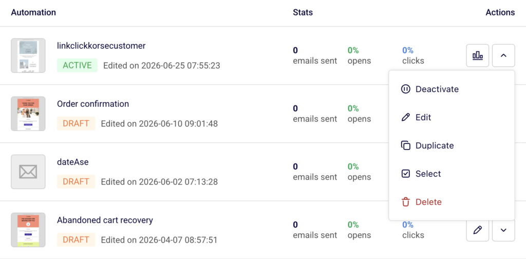This screenshot has width=526, height=259.
Task: Click the Select checkbox menu option
Action: (x=452, y=174)
